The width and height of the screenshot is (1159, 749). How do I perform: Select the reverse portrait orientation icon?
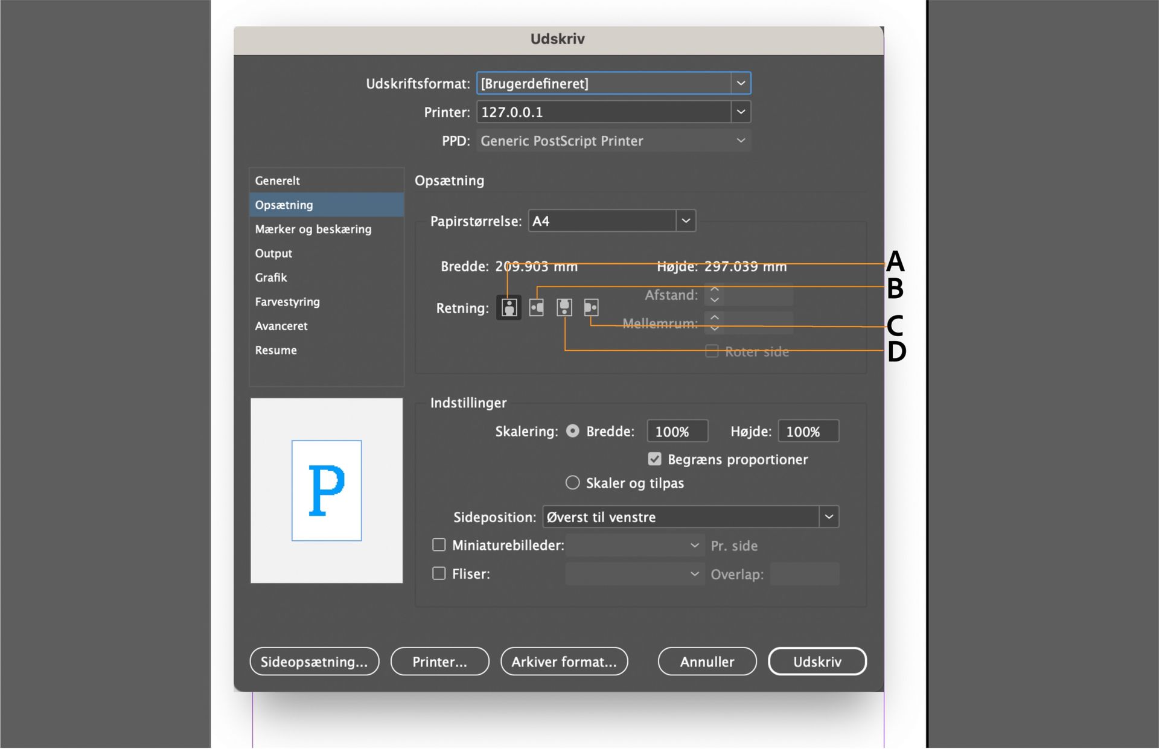click(564, 308)
